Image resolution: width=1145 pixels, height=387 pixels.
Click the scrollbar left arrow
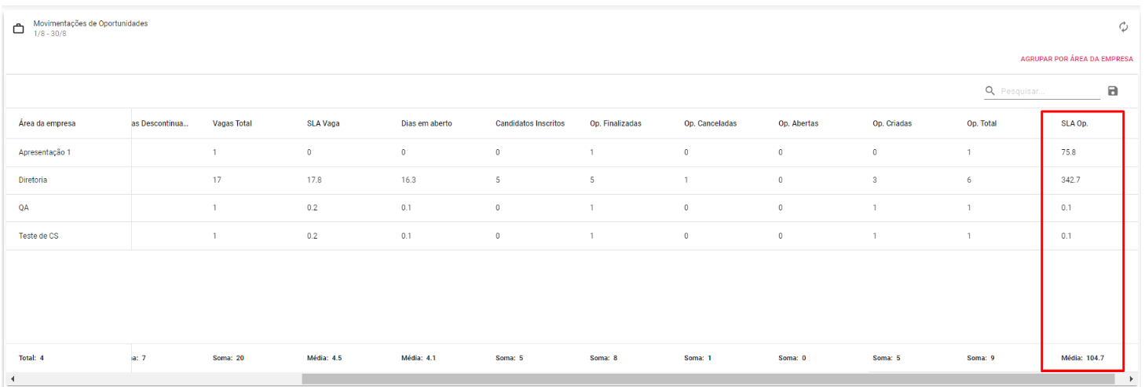(12, 379)
